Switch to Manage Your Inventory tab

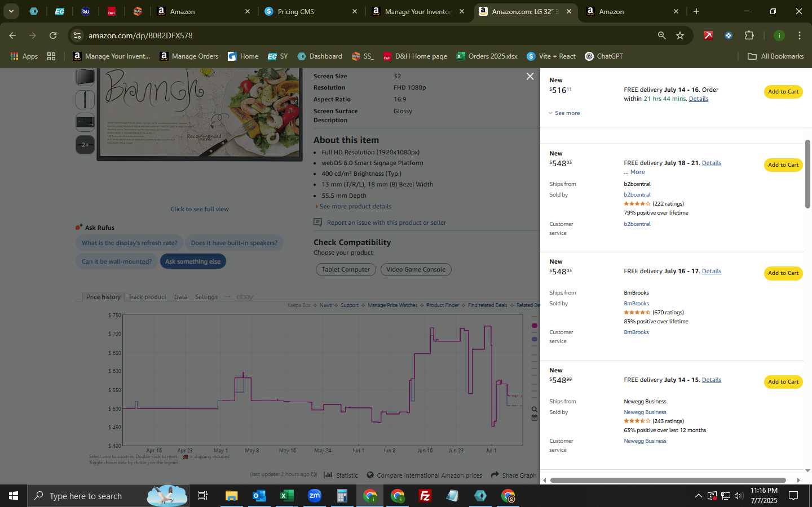(417, 11)
